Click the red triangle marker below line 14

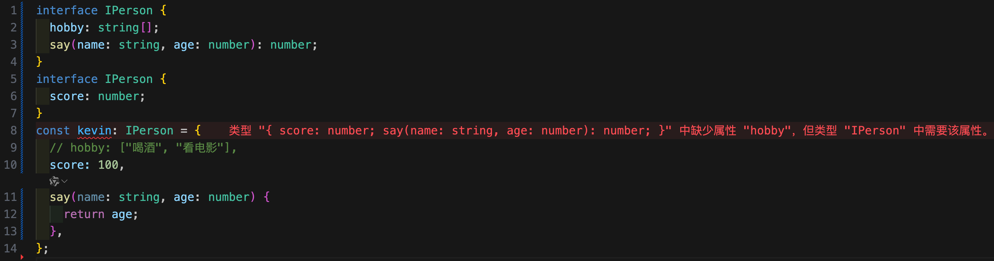pos(22,257)
